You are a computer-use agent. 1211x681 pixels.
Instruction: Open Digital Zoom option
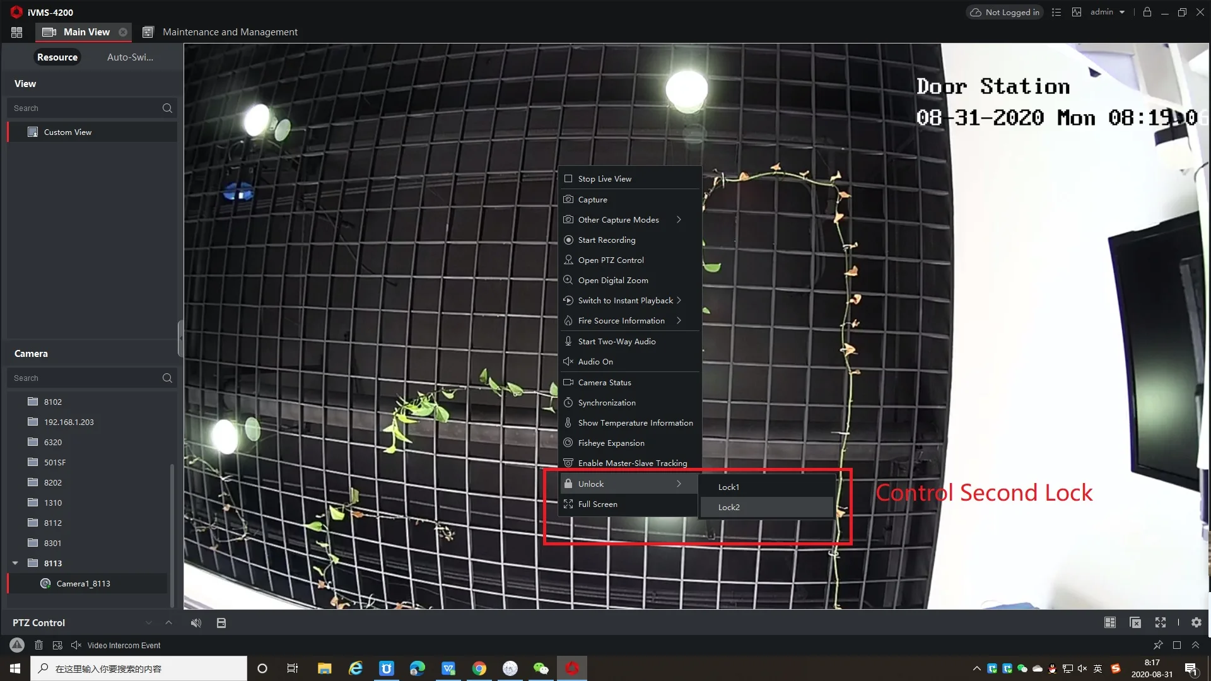coord(630,281)
